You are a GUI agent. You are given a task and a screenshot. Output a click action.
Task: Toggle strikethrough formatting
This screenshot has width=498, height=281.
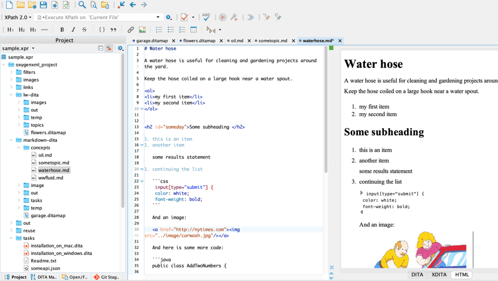pyautogui.click(x=84, y=29)
